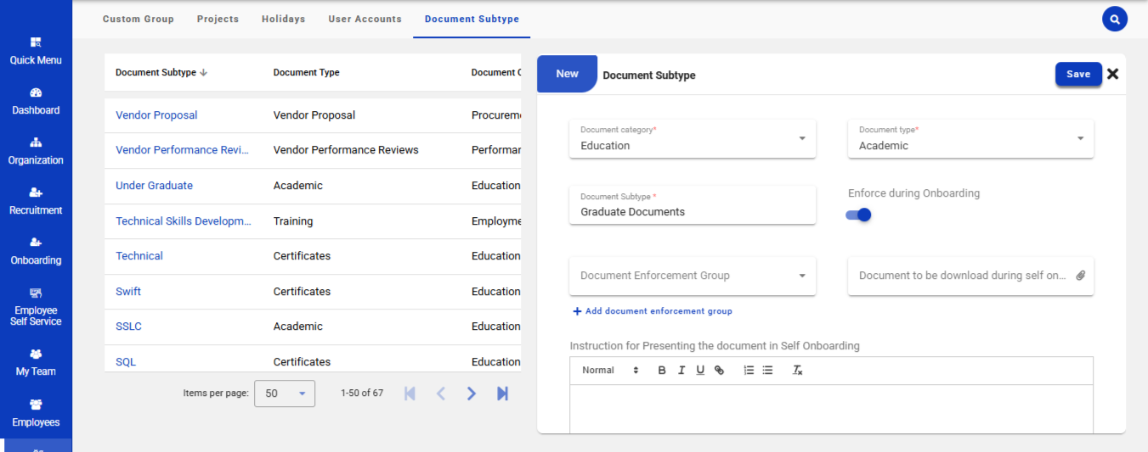Open Document type dropdown
Viewport: 1148px width, 452px height.
tap(970, 138)
